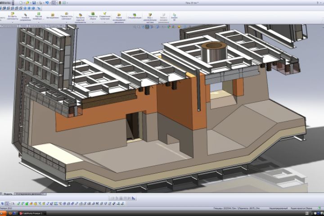
Task: Open the Windows Start menu
Action: point(3,213)
